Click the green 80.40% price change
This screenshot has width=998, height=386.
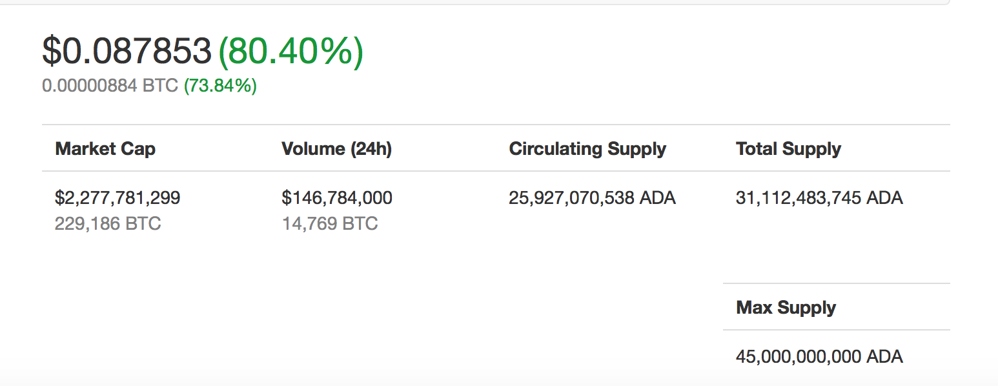point(291,52)
